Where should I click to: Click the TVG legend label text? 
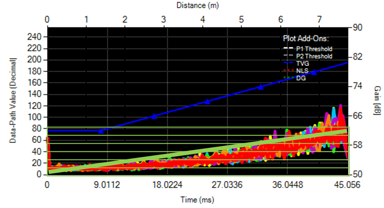(303, 63)
